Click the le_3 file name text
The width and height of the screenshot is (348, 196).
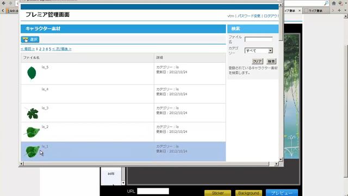point(45,108)
